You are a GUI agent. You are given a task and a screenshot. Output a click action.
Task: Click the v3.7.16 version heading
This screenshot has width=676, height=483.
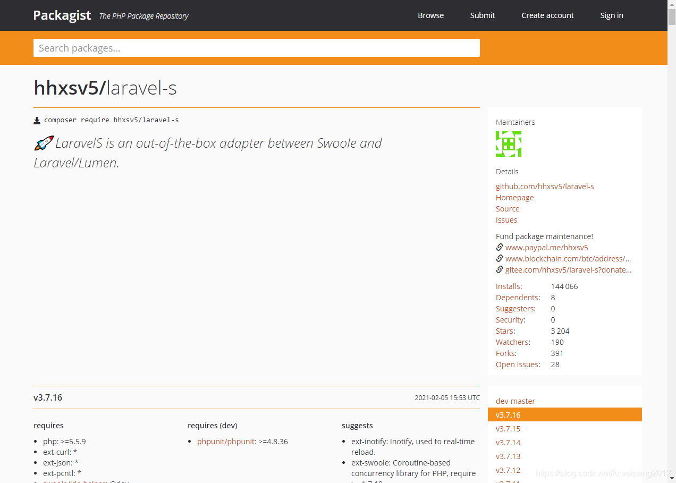pos(48,397)
